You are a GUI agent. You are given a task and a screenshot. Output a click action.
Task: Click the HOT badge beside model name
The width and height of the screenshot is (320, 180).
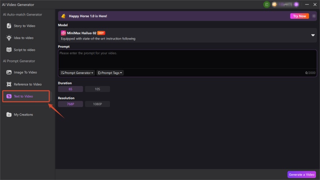pyautogui.click(x=101, y=33)
